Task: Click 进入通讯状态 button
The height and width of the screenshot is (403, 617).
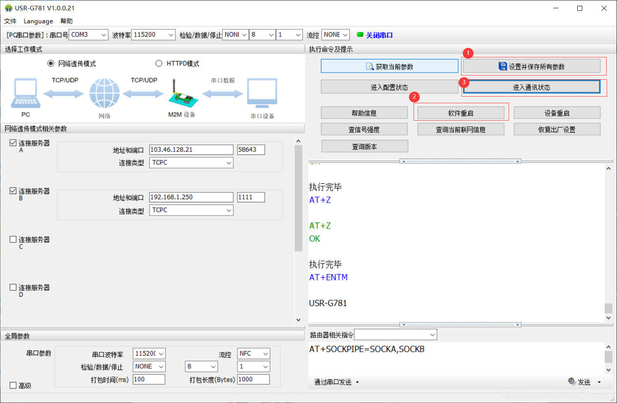Action: tap(531, 87)
